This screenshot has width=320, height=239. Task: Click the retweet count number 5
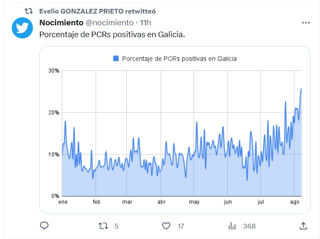pos(116,226)
